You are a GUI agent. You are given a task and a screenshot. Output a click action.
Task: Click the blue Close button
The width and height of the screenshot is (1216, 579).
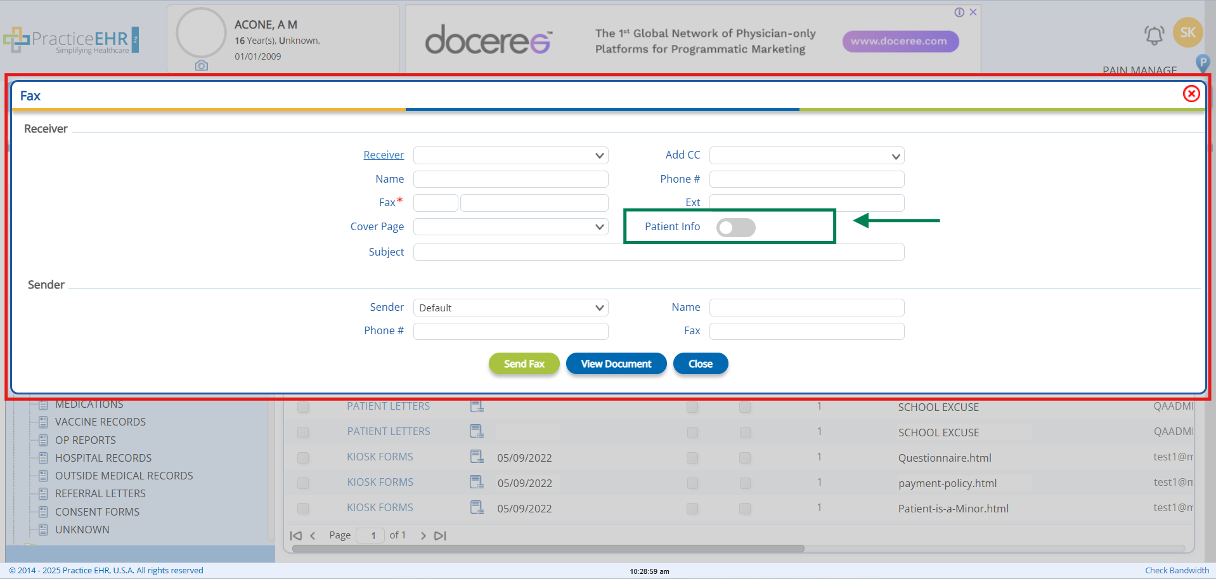click(x=701, y=364)
